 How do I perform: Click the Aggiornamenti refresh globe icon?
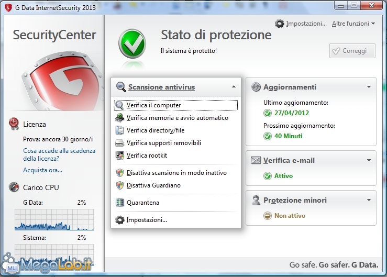pyautogui.click(x=256, y=87)
